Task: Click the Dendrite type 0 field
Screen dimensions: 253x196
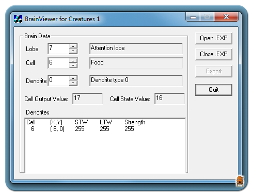Action: [x=136, y=80]
